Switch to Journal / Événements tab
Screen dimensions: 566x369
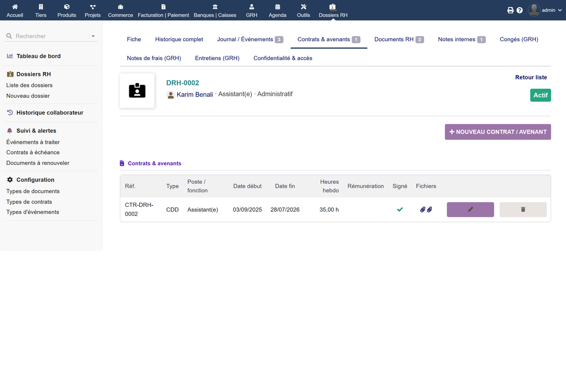250,39
